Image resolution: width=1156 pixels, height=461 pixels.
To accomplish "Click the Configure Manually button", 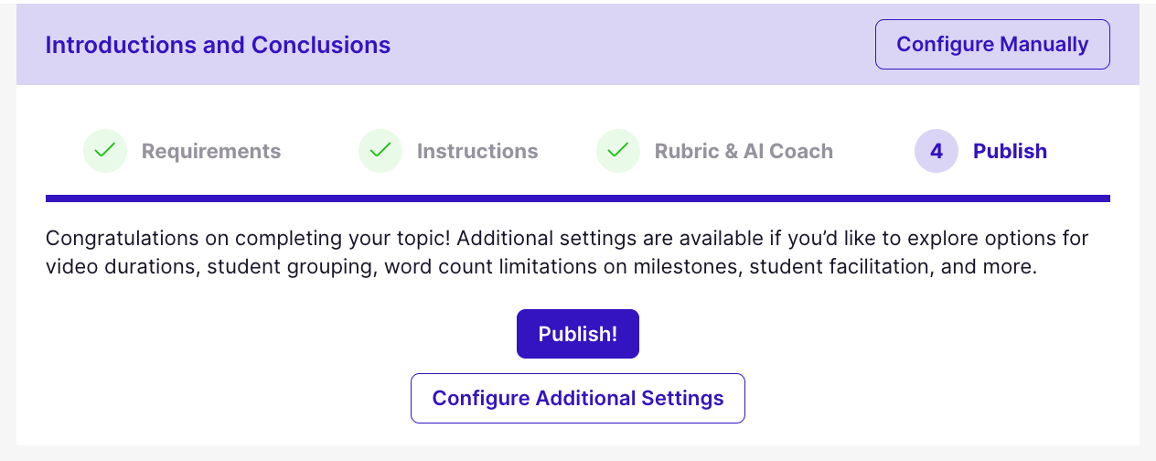I will pos(992,44).
